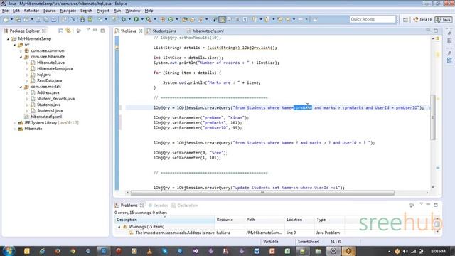Close the Package Explorer view tab
This screenshot has width=455, height=256.
[x=44, y=31]
